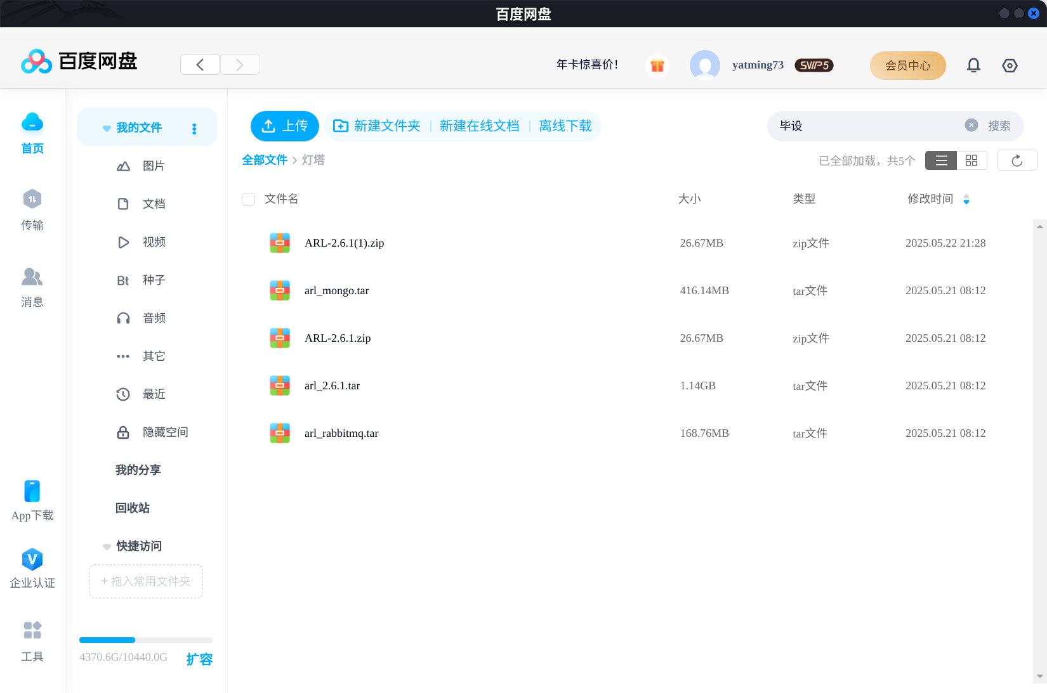
Task: Open the 首页 home section
Action: pos(32,133)
